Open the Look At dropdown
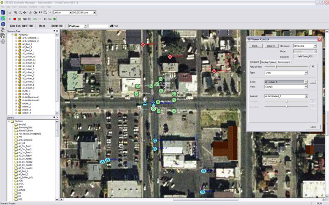 tap(306, 96)
